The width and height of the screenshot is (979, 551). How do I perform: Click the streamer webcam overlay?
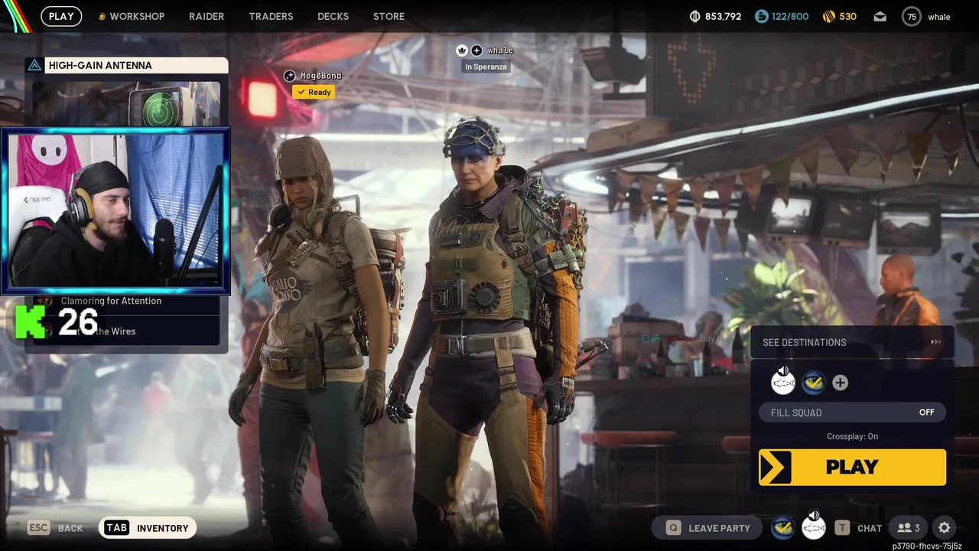coord(115,210)
